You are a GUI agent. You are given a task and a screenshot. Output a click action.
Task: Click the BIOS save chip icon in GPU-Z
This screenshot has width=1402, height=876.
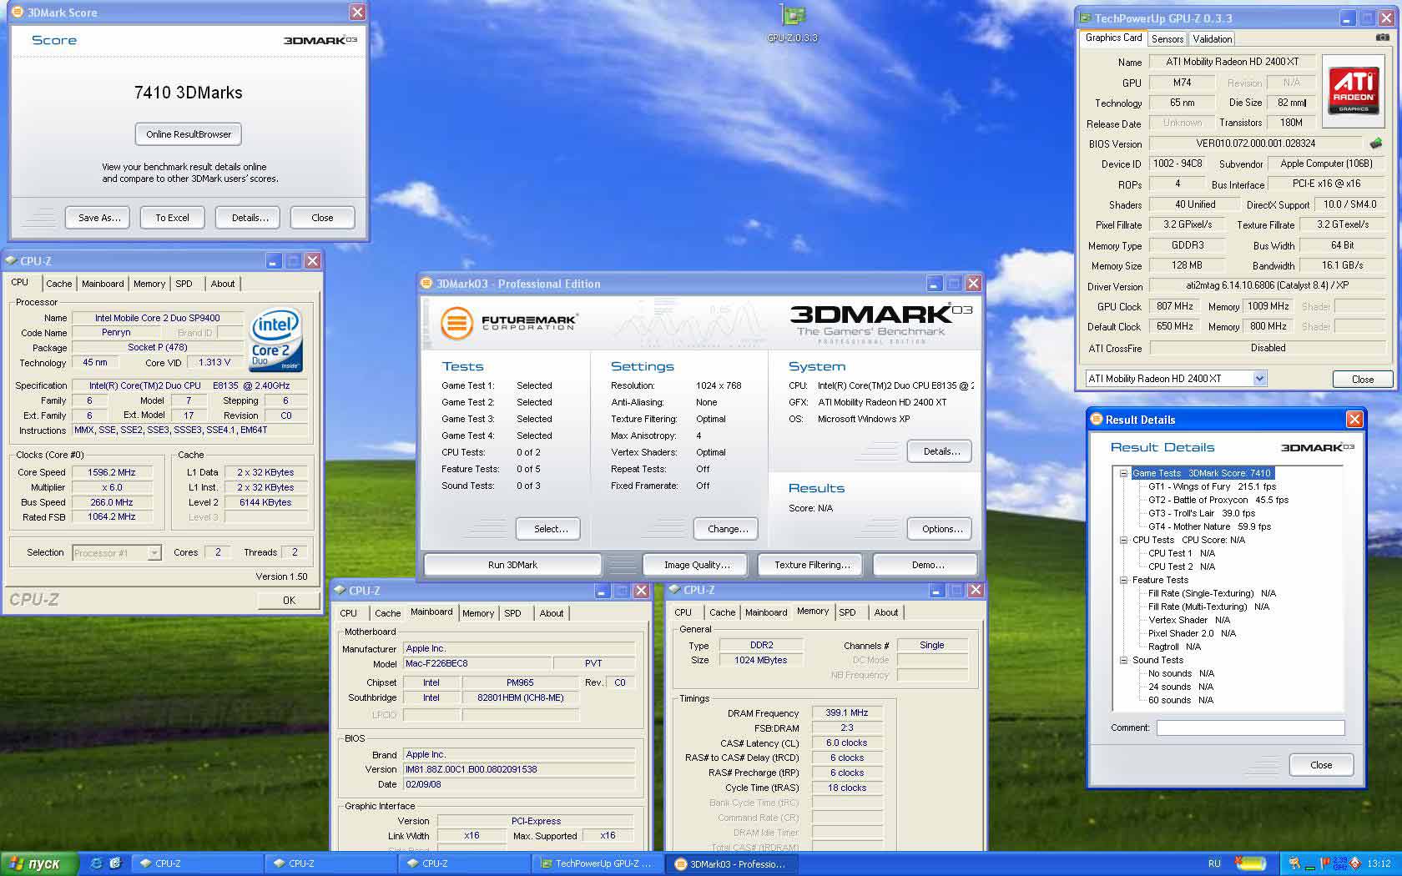click(x=1375, y=143)
